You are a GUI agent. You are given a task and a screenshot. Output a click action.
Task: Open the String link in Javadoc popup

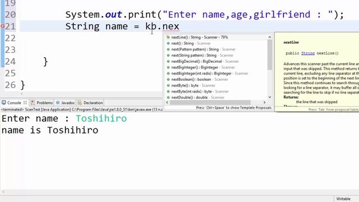(308, 53)
